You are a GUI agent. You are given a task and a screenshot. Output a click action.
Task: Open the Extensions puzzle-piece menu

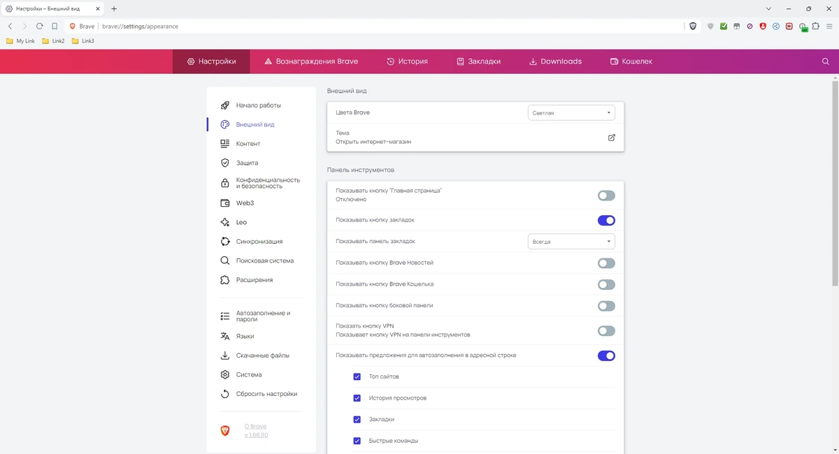(x=815, y=26)
